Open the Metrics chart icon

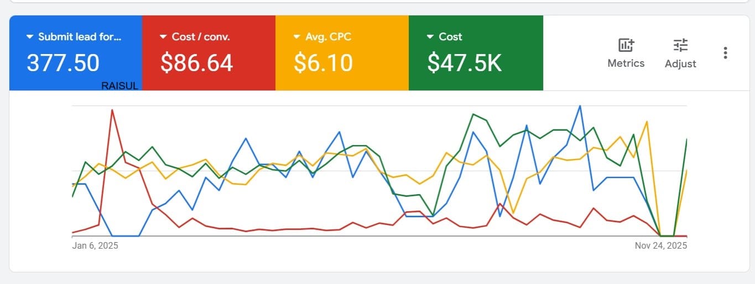pyautogui.click(x=626, y=45)
